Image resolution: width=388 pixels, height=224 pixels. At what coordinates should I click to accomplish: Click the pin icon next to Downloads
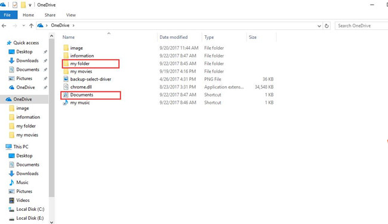(x=45, y=61)
